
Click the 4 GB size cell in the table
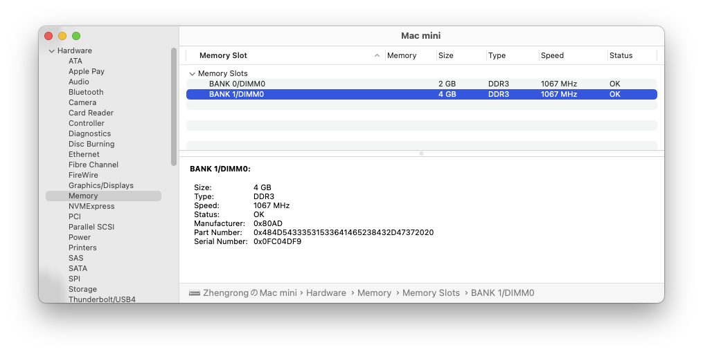pyautogui.click(x=447, y=94)
